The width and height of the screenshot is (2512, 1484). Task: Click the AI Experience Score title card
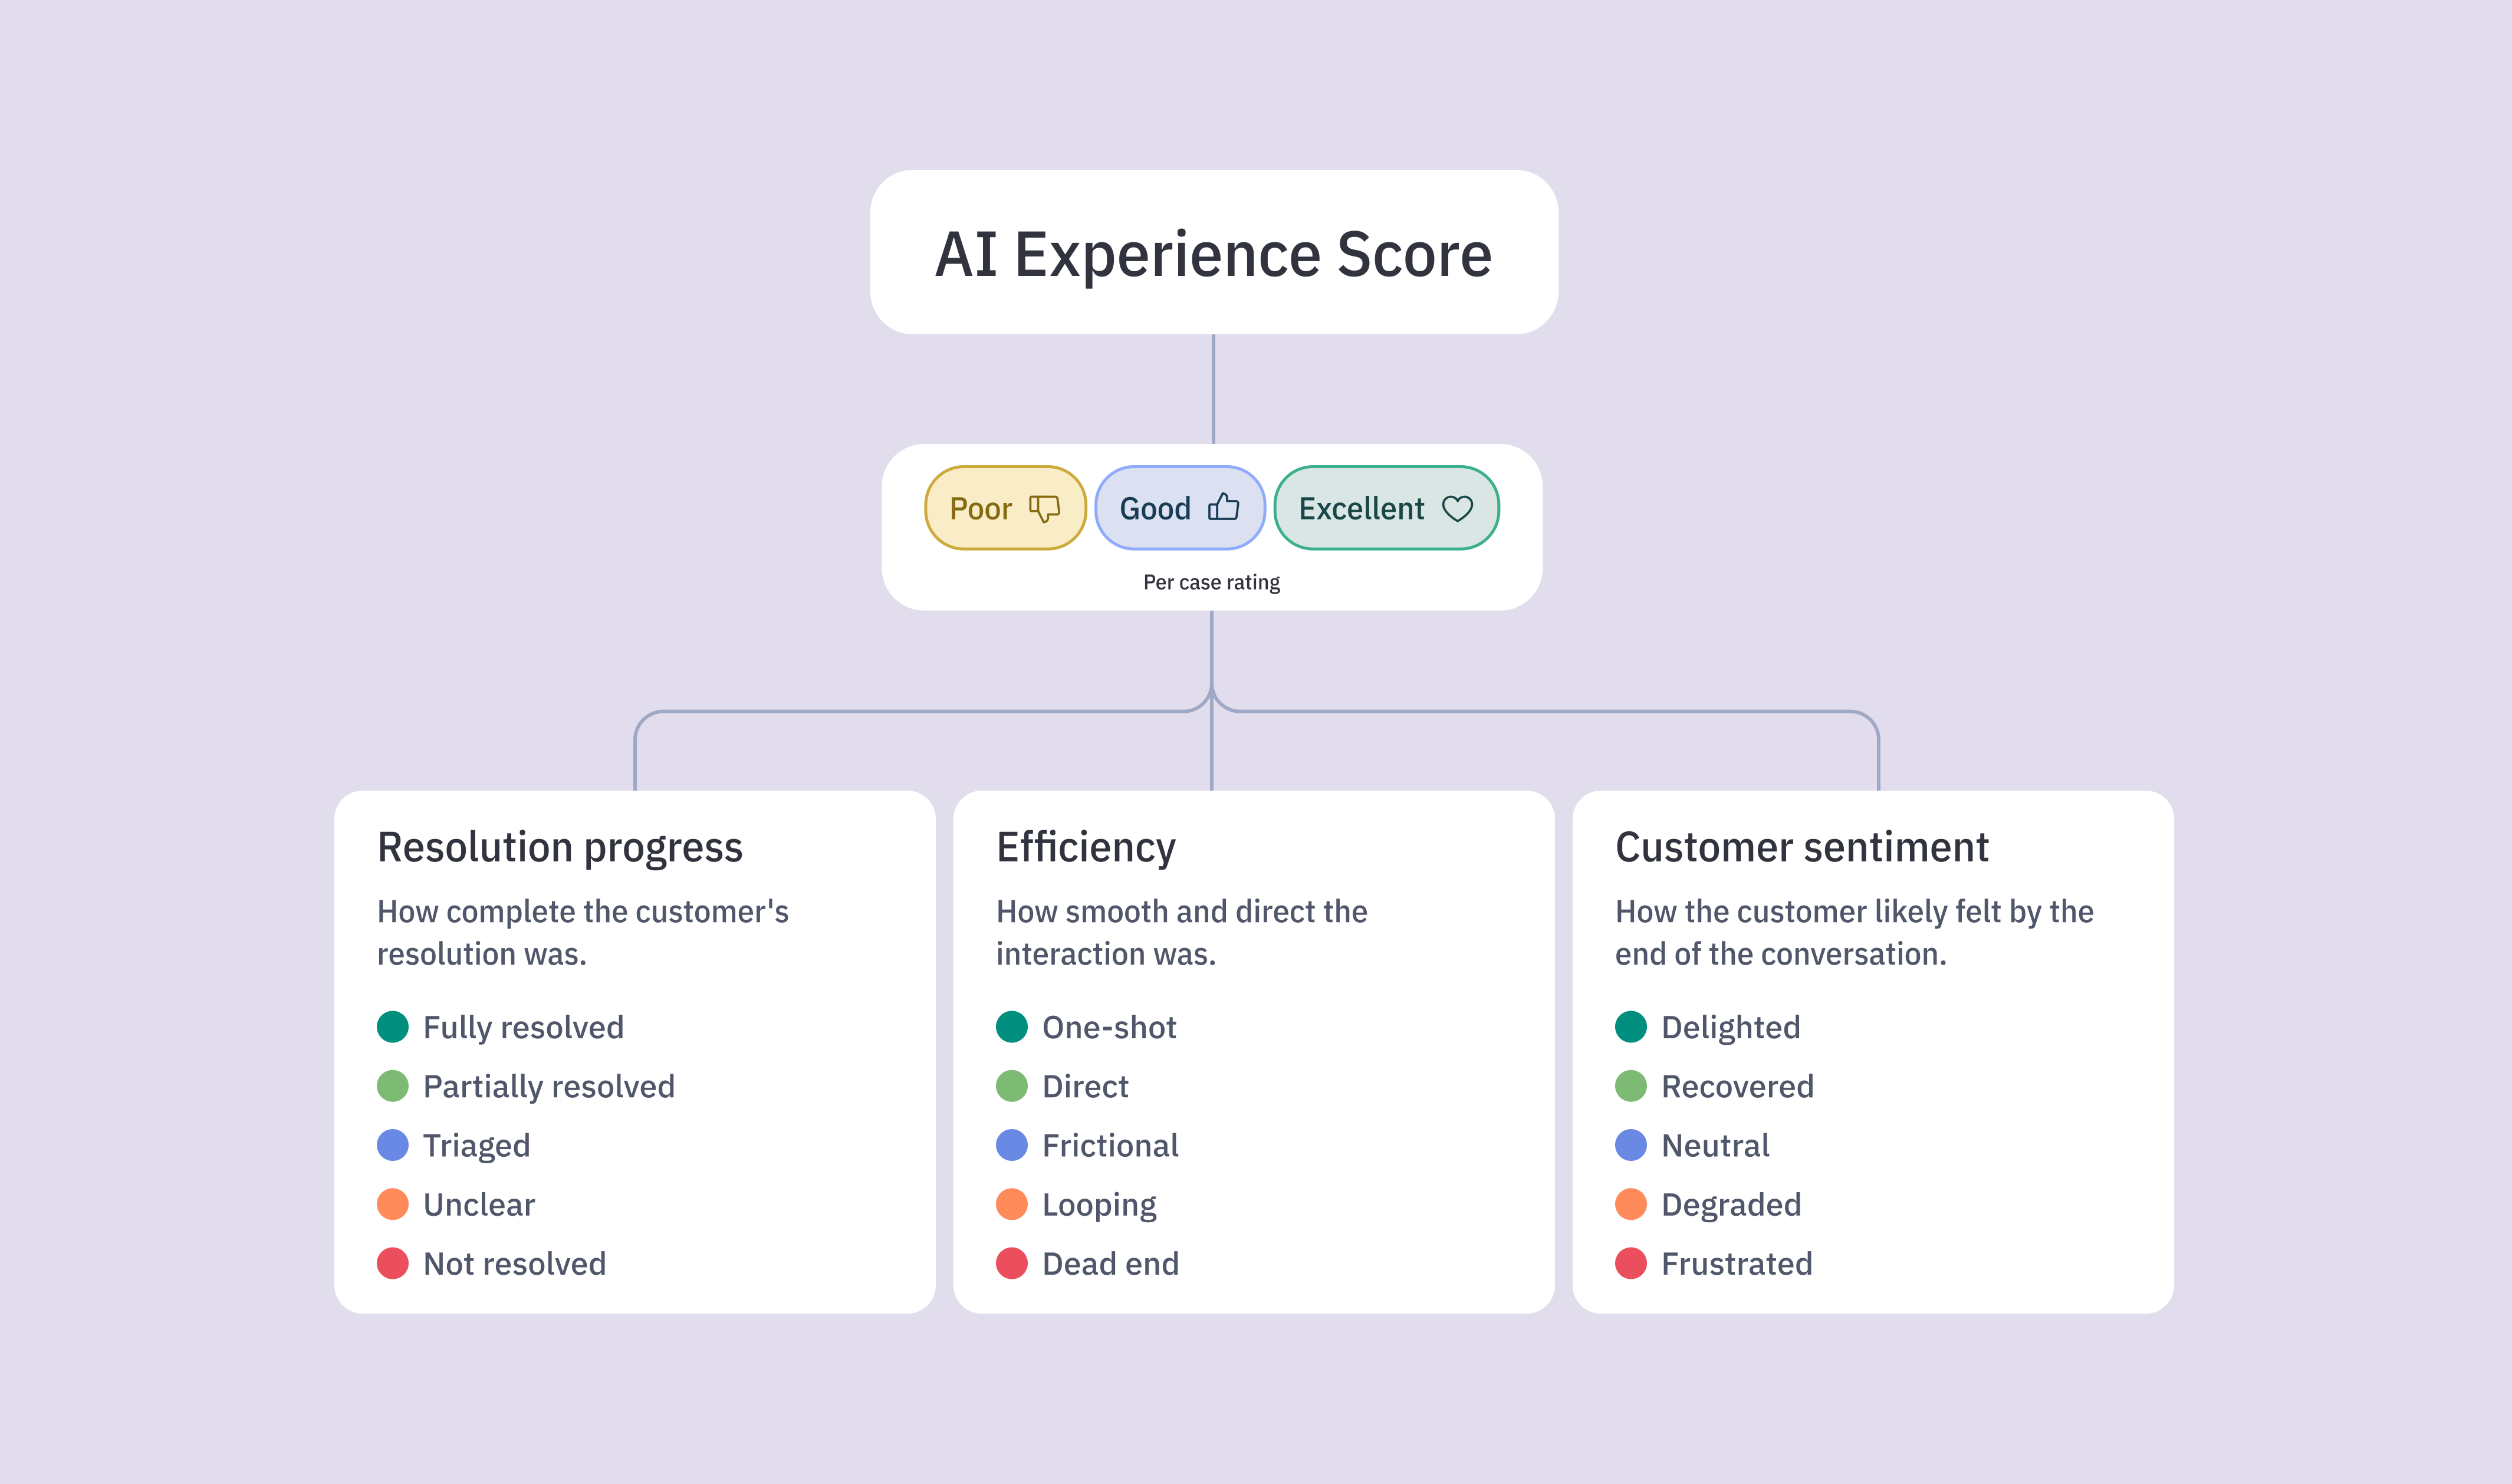(x=1214, y=252)
